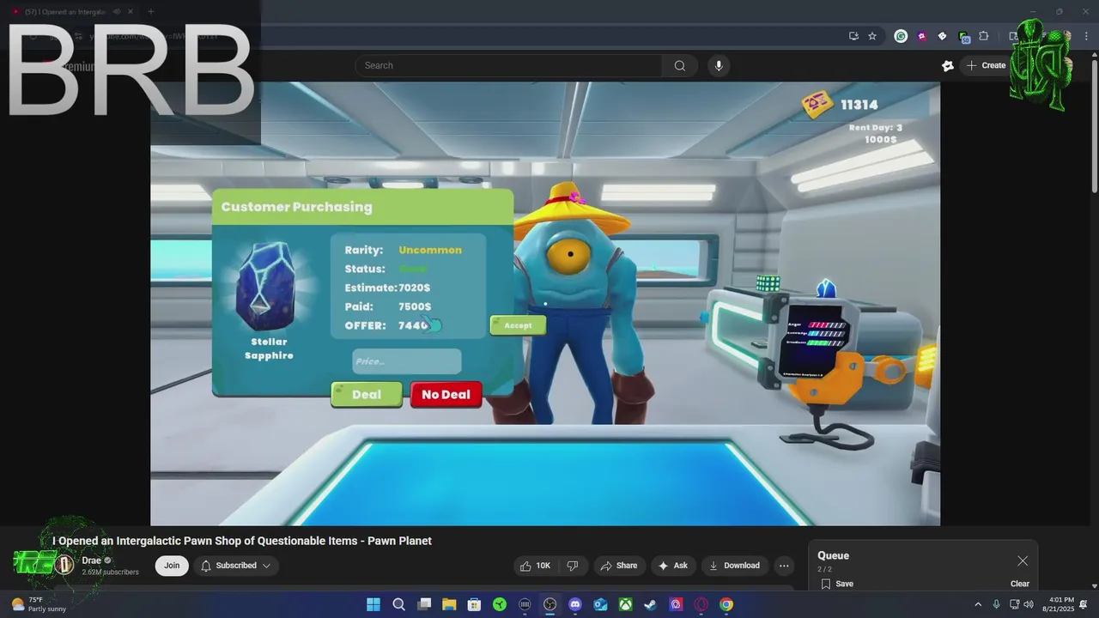
Task: Open Steam from the taskbar
Action: (x=651, y=604)
